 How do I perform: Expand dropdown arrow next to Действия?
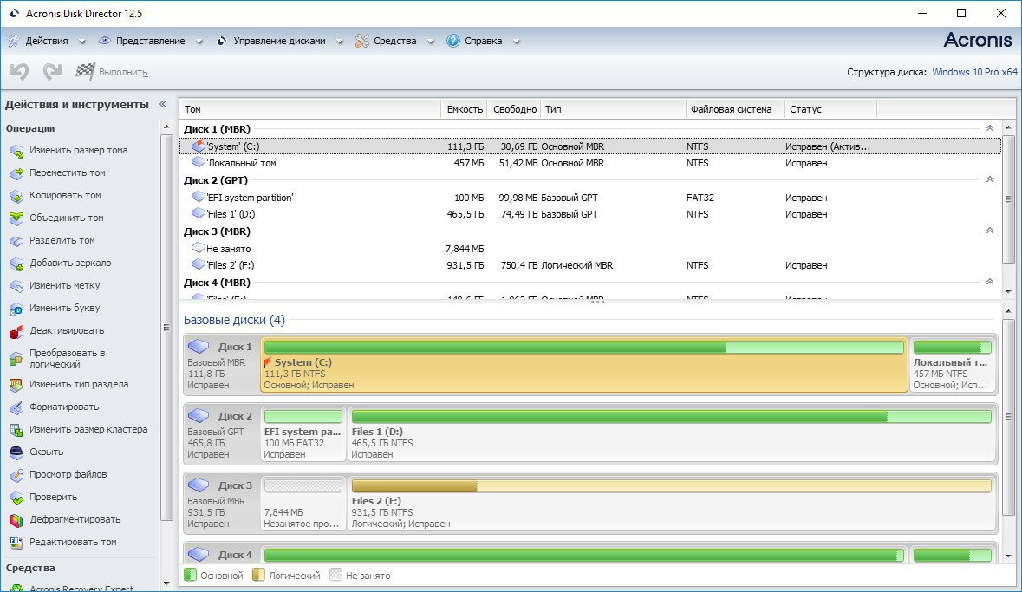click(x=82, y=42)
